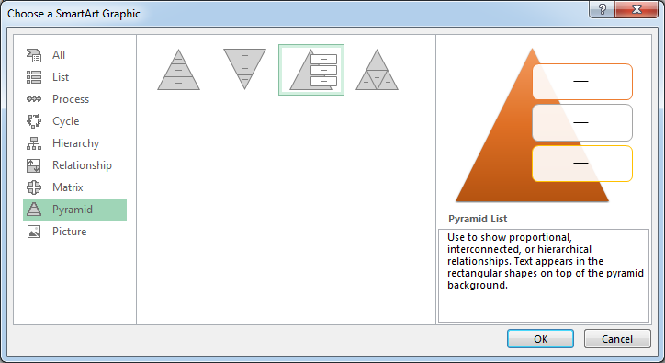Click the Hierarchy category icon
Viewport: 665px width, 363px height.
point(34,143)
